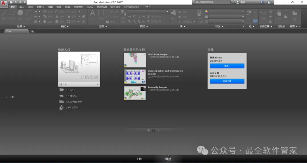Select the Arc drawing tool
The image size is (307, 163).
pyautogui.click(x=29, y=13)
